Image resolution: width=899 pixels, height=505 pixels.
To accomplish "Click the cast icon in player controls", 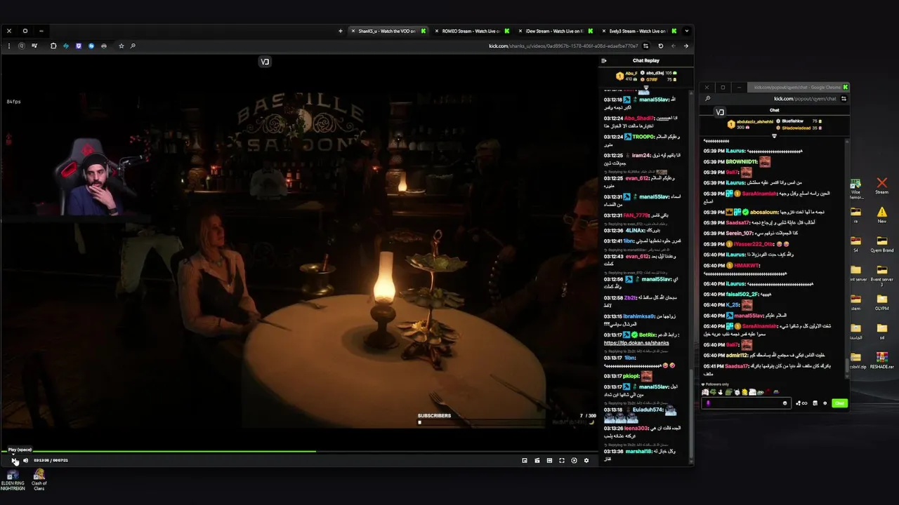I will click(537, 460).
